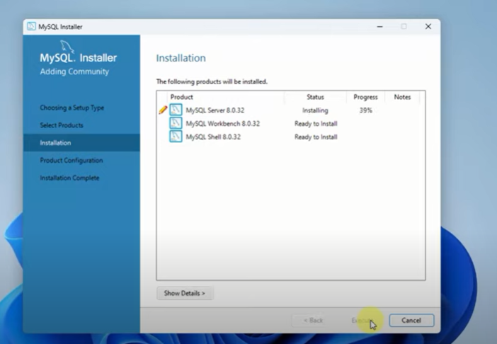The width and height of the screenshot is (497, 344).
Task: Click the Installing status text
Action: pyautogui.click(x=315, y=110)
